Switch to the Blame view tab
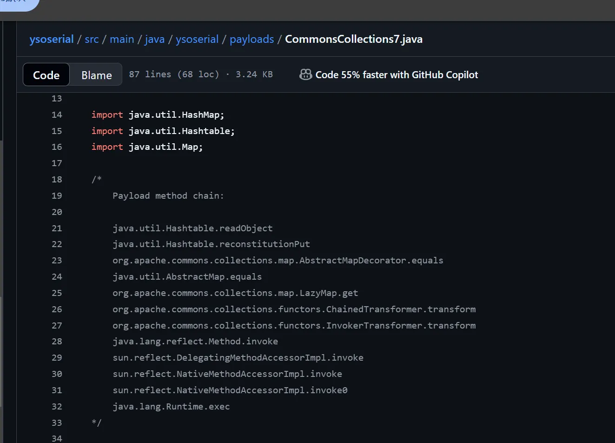 pyautogui.click(x=97, y=75)
